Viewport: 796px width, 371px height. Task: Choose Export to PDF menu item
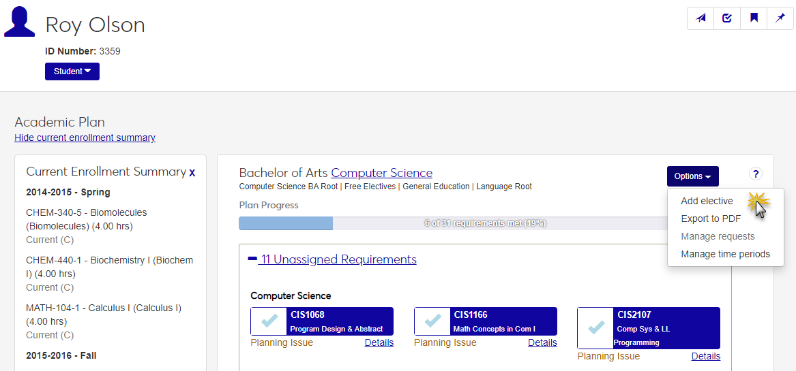point(711,219)
